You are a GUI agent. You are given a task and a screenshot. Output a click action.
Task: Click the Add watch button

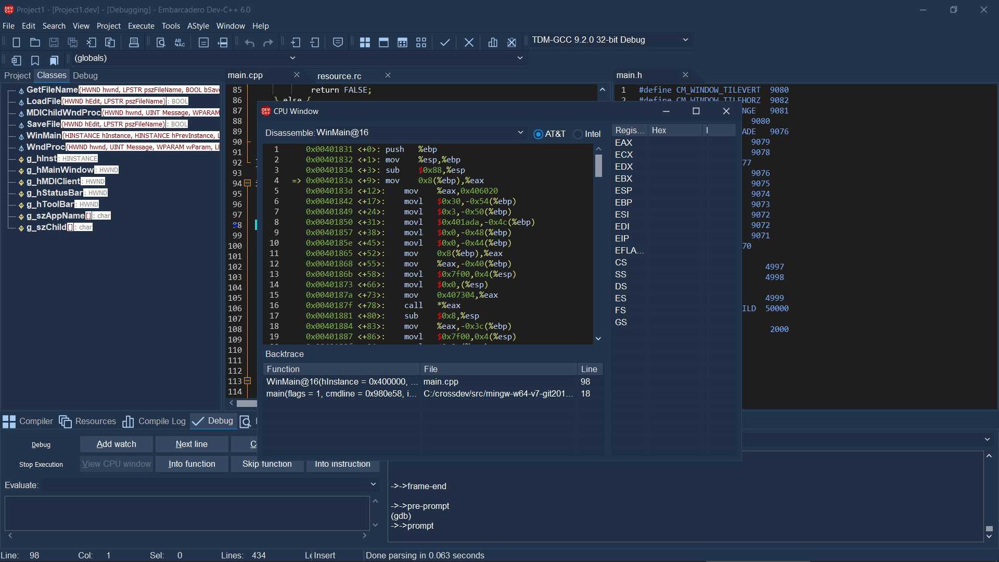[x=117, y=444]
